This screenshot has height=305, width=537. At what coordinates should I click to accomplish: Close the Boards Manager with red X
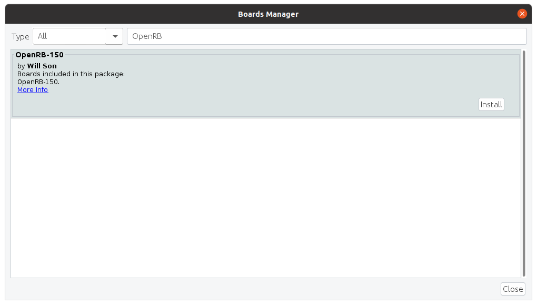[522, 14]
